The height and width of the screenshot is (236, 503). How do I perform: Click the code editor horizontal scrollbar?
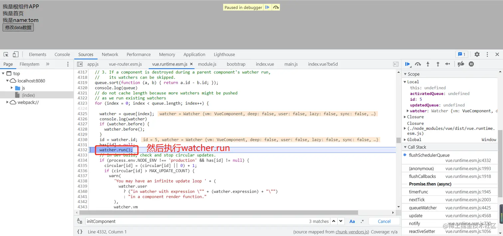point(218,212)
